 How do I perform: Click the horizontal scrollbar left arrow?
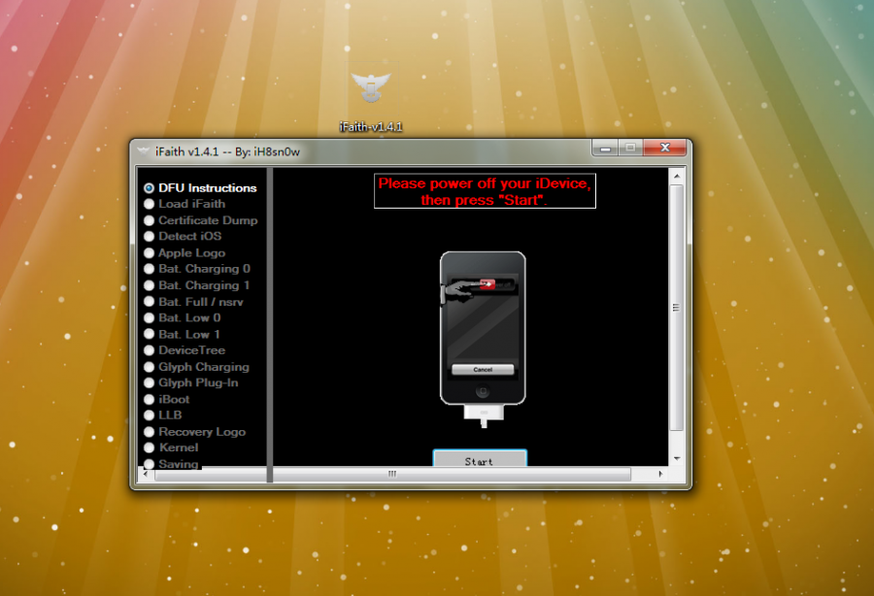point(146,474)
